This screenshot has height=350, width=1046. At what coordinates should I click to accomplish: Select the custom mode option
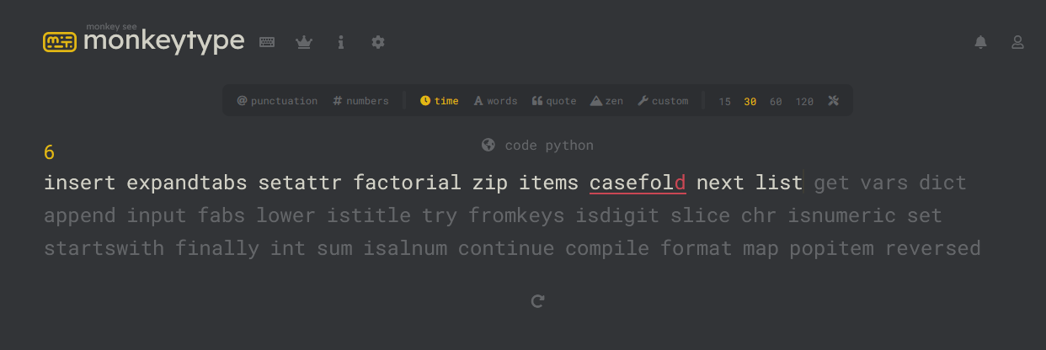663,101
